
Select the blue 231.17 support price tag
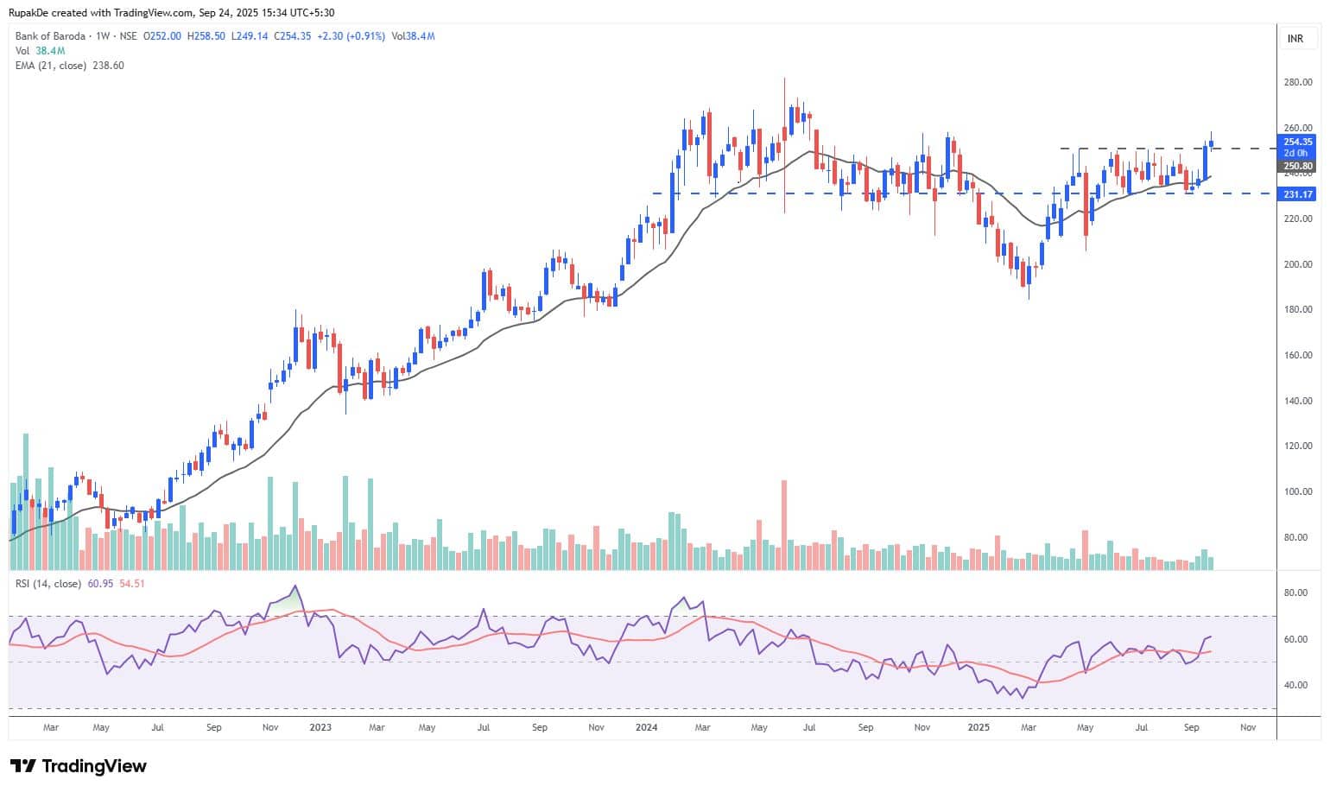tap(1297, 194)
